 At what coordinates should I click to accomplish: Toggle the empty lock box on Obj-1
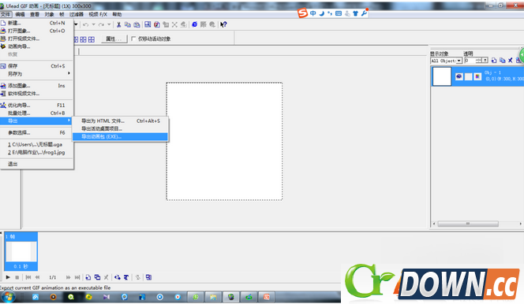pyautogui.click(x=469, y=76)
